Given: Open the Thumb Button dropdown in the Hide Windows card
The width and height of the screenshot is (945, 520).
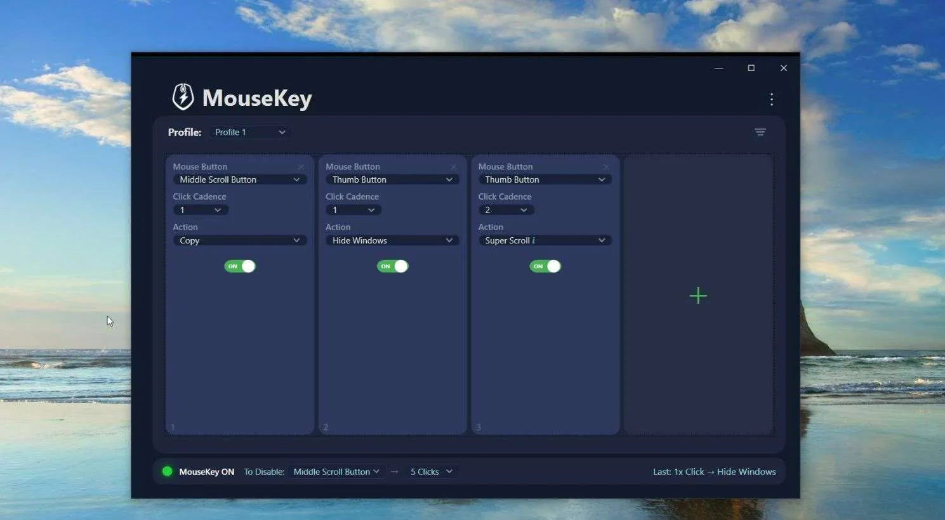Looking at the screenshot, I should pyautogui.click(x=393, y=179).
